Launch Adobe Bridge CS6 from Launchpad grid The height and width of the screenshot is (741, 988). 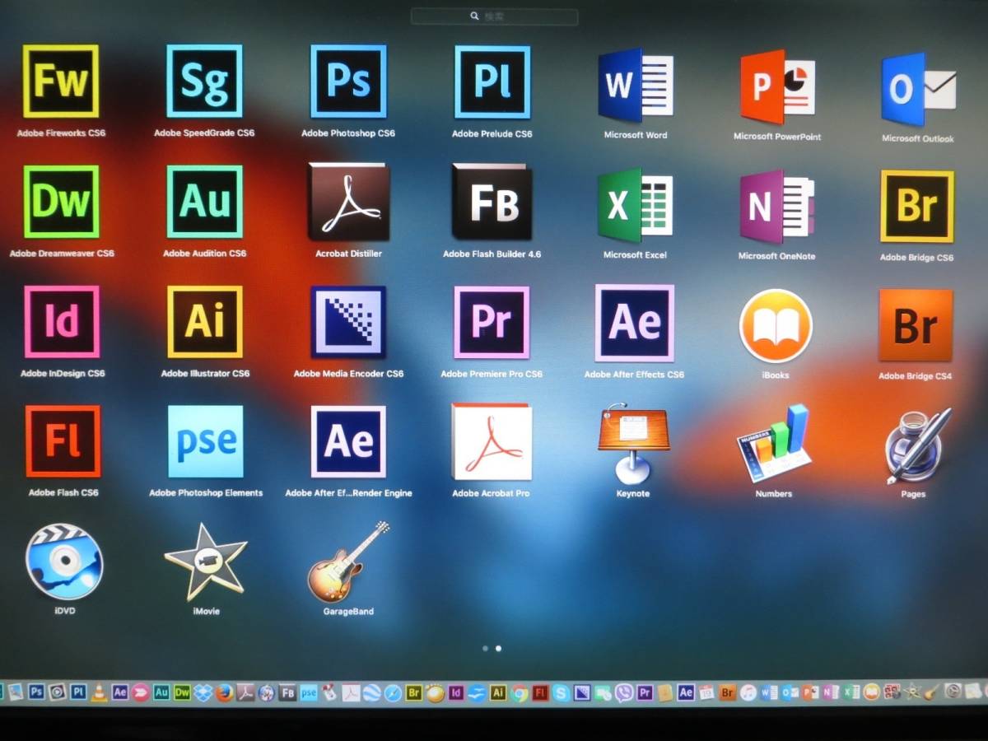(917, 206)
